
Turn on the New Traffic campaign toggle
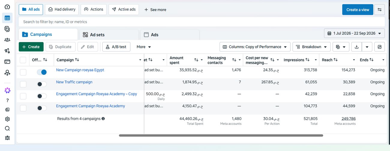click(42, 84)
